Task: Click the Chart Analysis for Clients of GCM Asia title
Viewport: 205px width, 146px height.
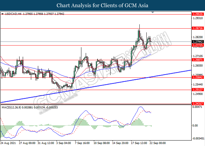Action: click(x=102, y=5)
